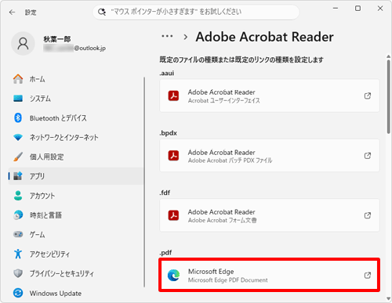Click open-link icon on .bpdx row

point(368,156)
